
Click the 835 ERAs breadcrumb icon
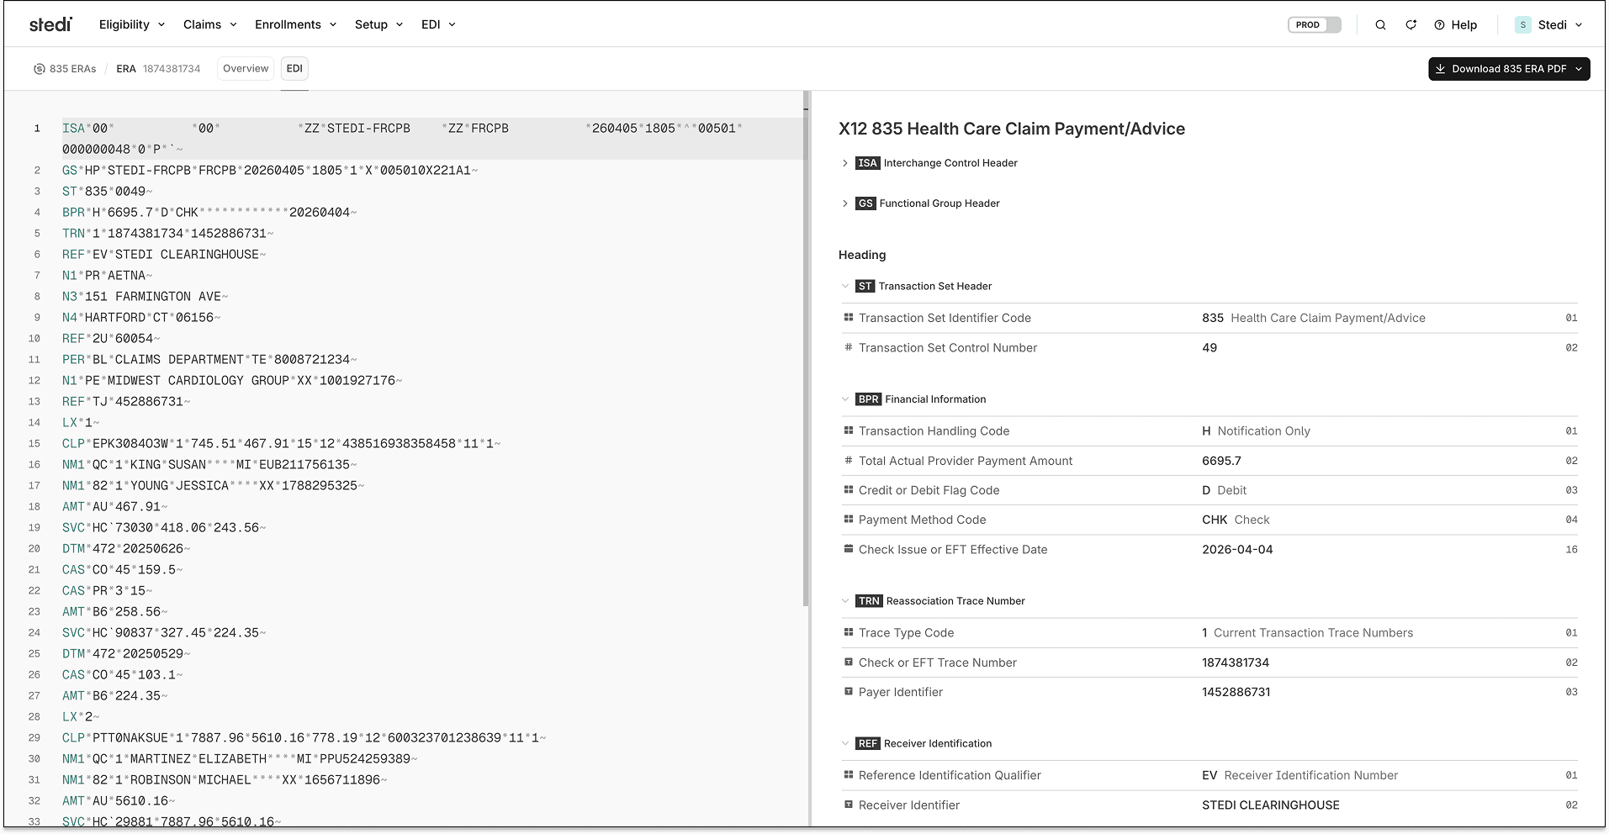39,69
